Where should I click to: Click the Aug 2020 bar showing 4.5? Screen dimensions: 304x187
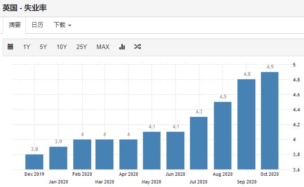pyautogui.click(x=223, y=136)
